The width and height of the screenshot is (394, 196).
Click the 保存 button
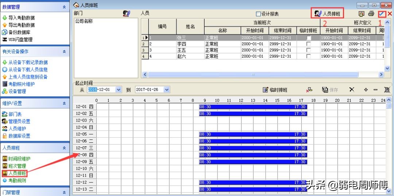coord(330,90)
